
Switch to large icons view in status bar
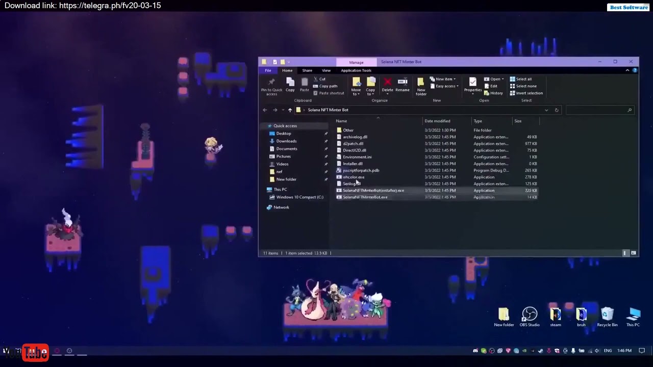tap(634, 253)
